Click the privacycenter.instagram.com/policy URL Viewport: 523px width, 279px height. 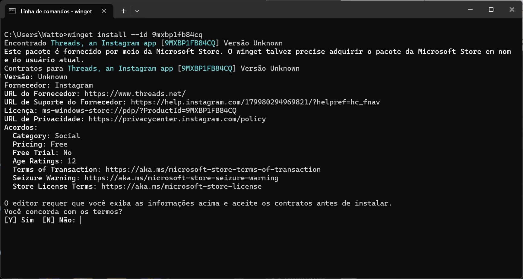(x=177, y=119)
